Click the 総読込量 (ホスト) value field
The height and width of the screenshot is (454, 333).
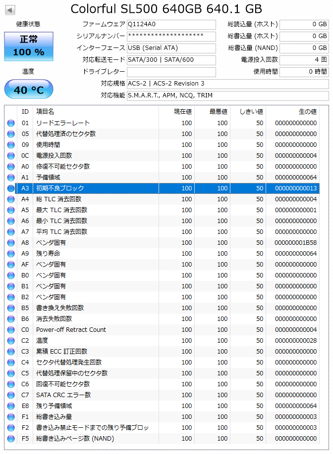[x=304, y=24]
